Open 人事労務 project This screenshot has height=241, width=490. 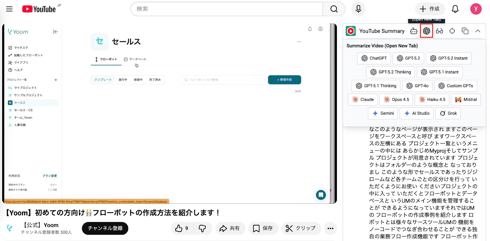click(x=17, y=125)
